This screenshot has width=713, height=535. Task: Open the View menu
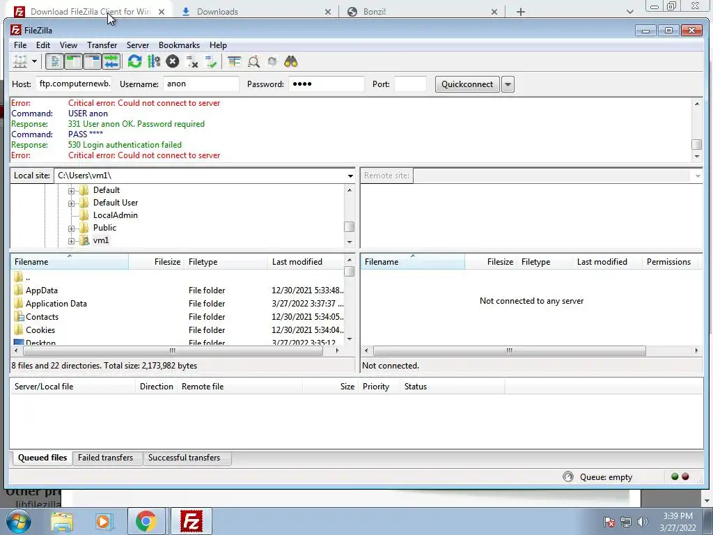tap(68, 45)
